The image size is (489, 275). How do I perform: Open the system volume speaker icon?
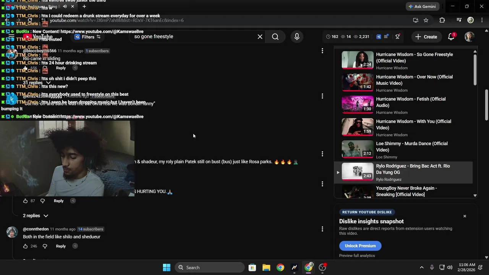click(450, 267)
